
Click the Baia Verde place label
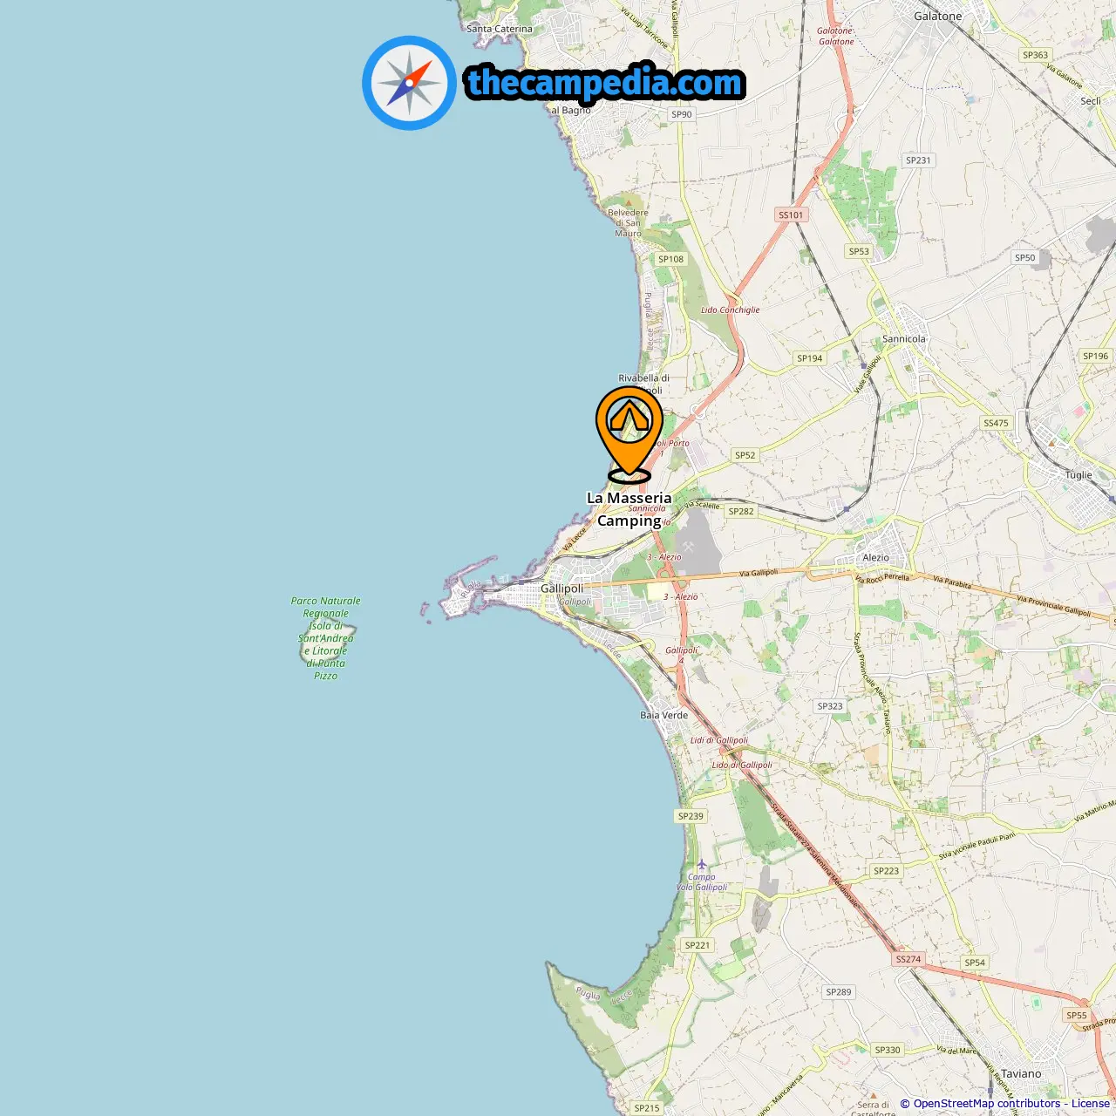[x=664, y=715]
